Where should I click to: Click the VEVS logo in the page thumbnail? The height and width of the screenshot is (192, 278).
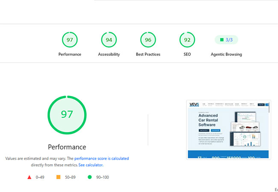(194, 105)
